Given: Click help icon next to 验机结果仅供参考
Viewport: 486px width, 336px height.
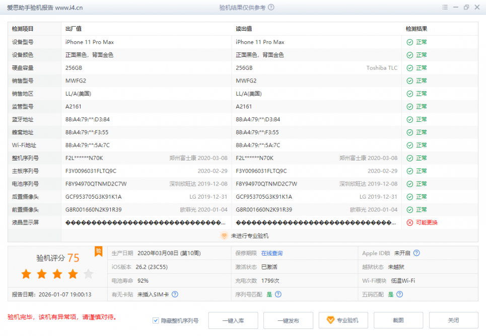Looking at the screenshot, I should coord(271,8).
